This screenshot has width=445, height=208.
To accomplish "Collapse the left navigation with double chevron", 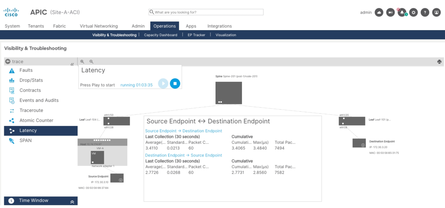I will tap(72, 64).
